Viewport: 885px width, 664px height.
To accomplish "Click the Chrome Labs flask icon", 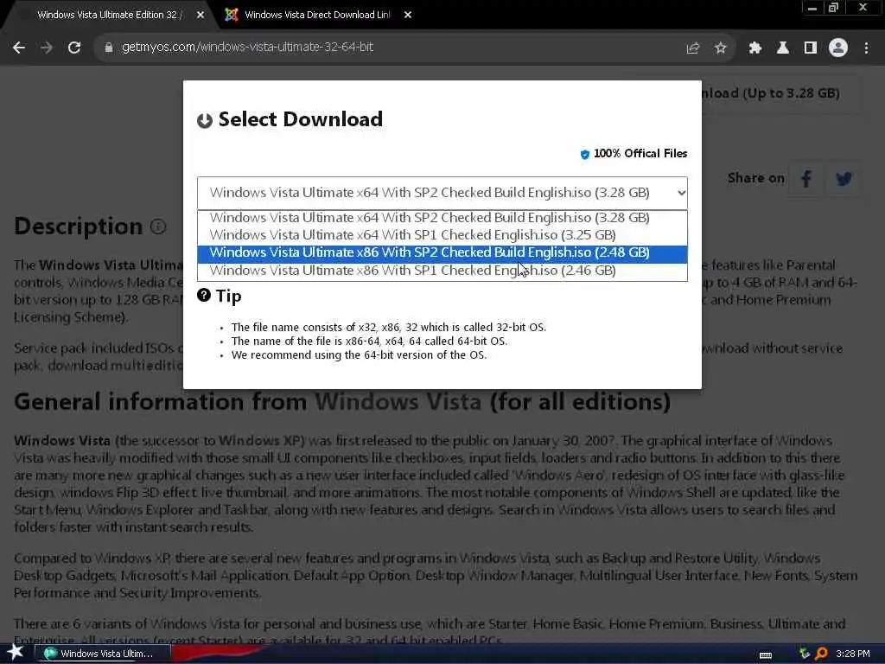I will click(x=783, y=48).
